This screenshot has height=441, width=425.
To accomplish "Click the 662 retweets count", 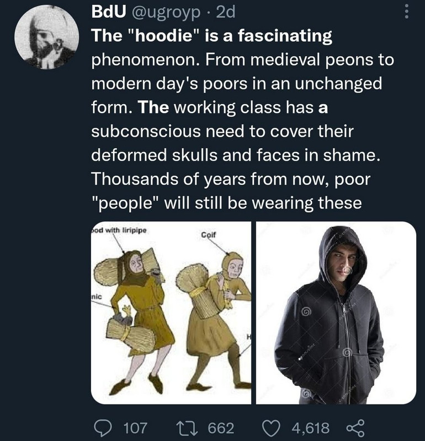I will click(221, 428).
